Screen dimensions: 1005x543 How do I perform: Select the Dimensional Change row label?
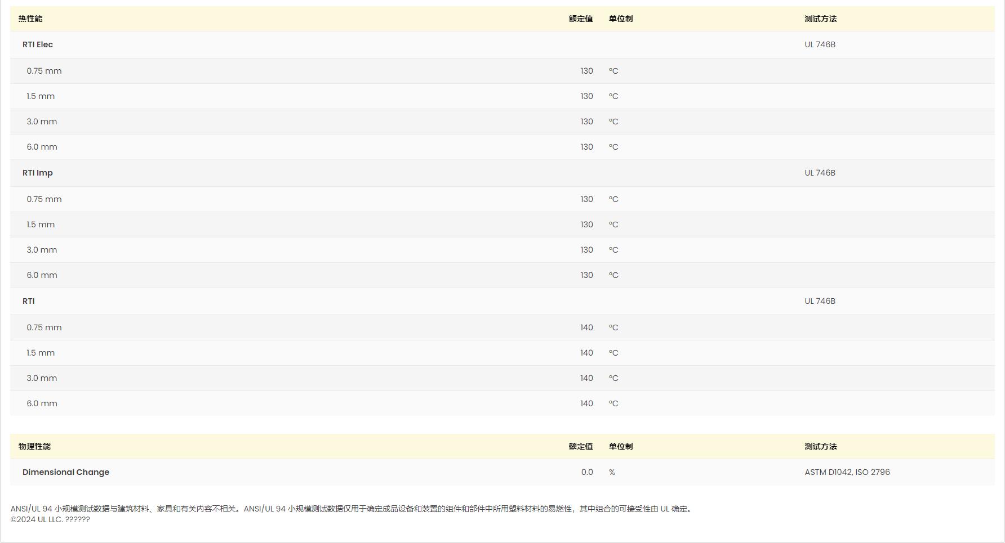click(66, 472)
